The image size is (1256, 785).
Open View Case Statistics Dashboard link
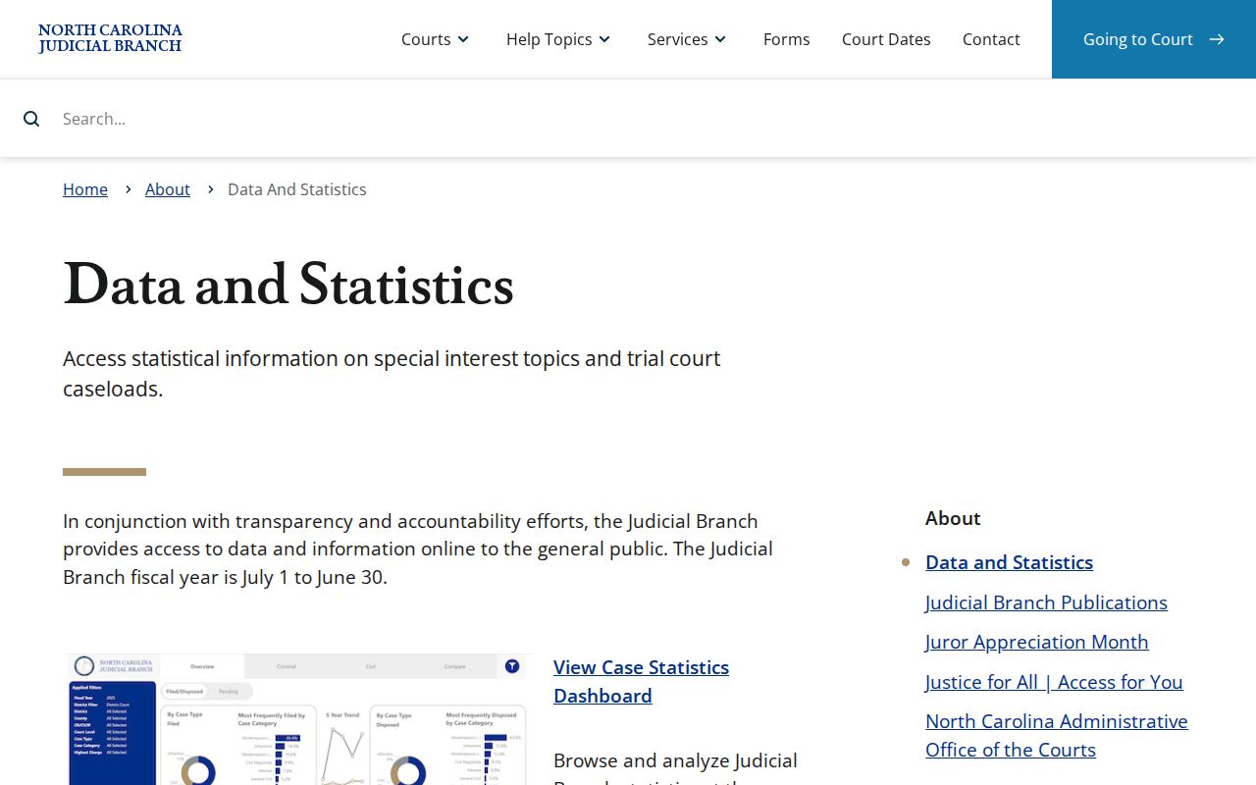click(641, 681)
